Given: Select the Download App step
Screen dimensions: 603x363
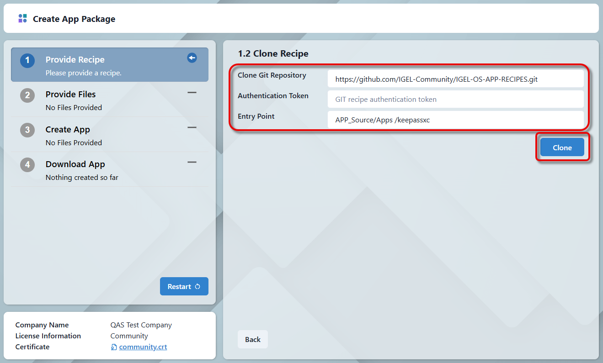Looking at the screenshot, I should point(110,169).
